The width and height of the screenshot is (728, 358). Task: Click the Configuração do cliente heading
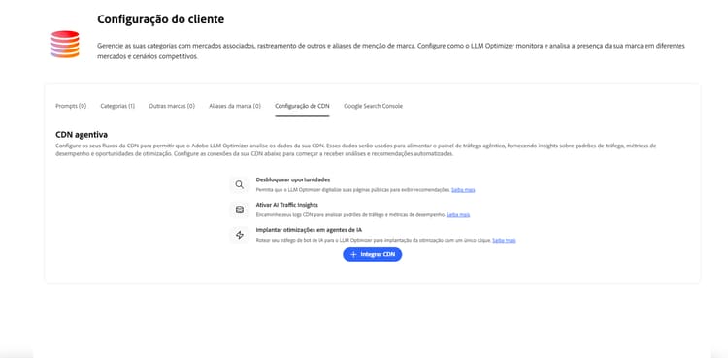coord(160,19)
